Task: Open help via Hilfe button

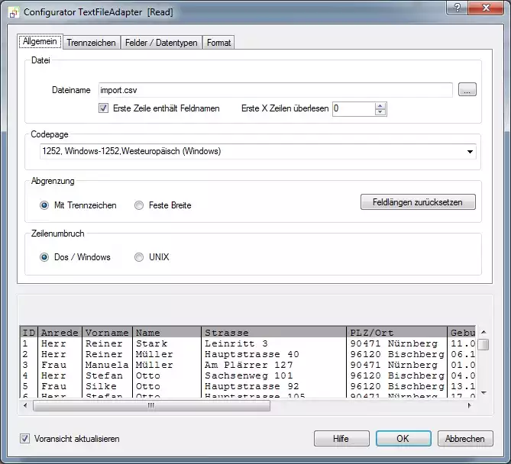Action: pos(341,439)
